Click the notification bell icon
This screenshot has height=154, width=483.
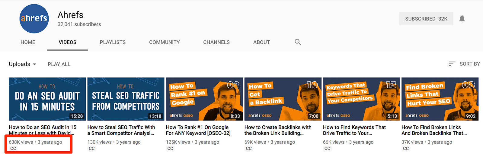coord(462,19)
